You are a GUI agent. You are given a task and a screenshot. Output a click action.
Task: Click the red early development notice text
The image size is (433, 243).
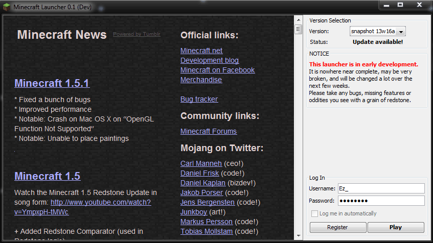(x=363, y=64)
